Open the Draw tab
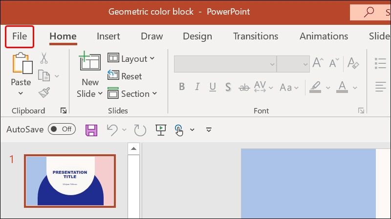Screen dimensions: 391x219 152,36
